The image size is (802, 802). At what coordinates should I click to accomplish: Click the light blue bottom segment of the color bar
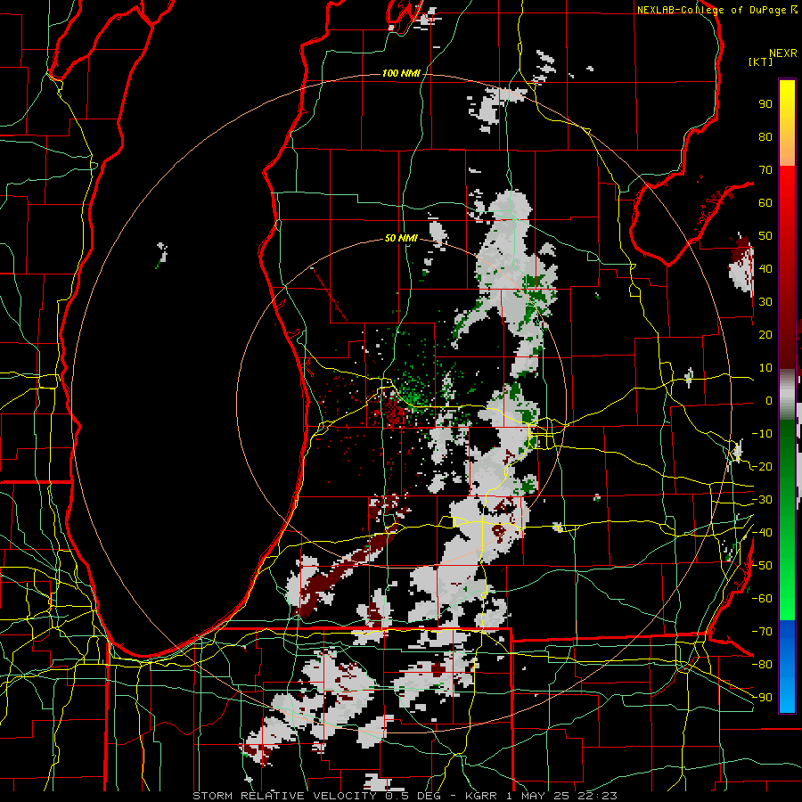787,698
